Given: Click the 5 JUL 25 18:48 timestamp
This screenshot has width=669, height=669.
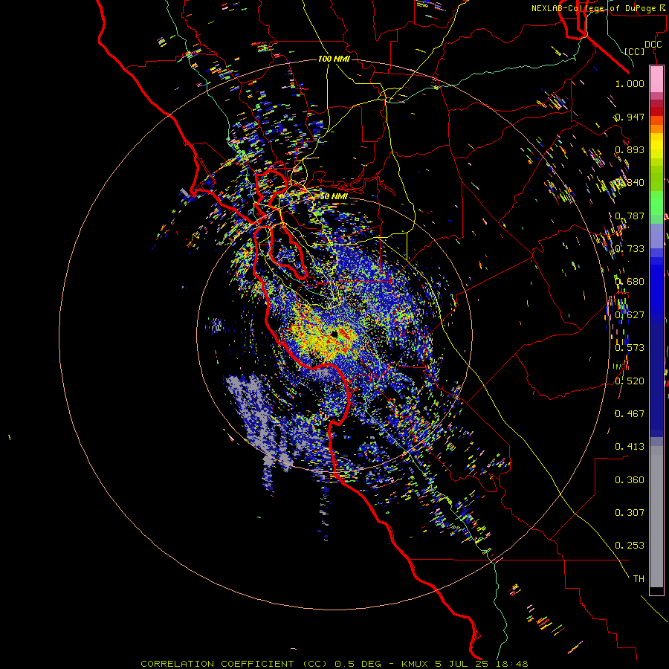Looking at the screenshot, I should [482, 664].
